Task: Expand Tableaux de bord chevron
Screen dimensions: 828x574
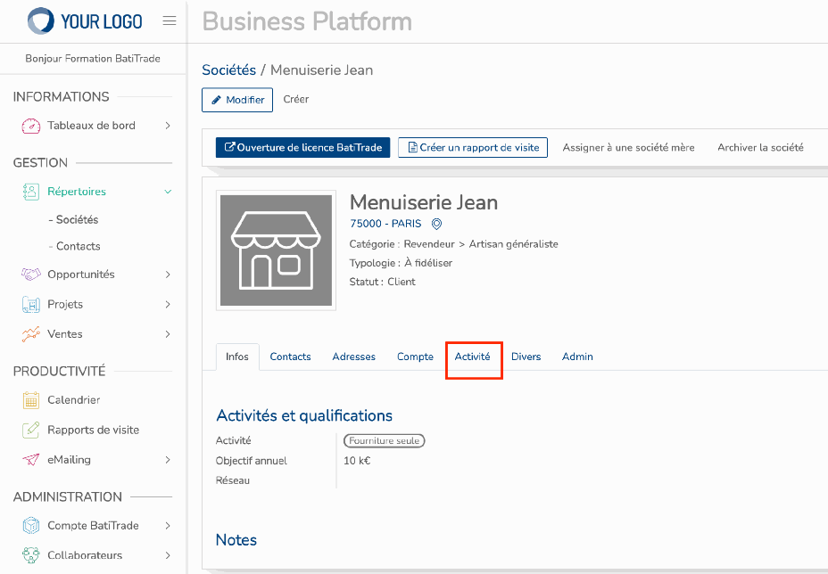Action: [x=168, y=126]
